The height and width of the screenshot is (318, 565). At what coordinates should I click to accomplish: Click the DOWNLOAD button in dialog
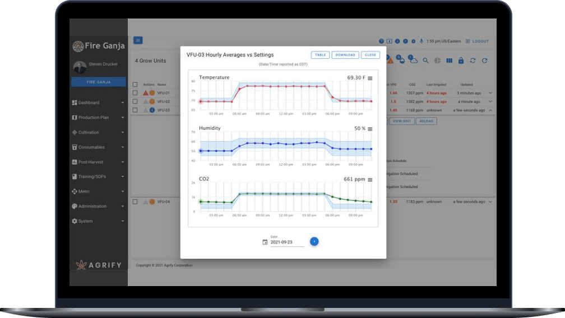(x=345, y=55)
